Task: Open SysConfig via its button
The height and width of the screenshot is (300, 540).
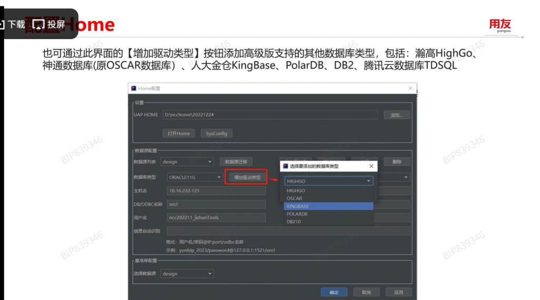Action: [216, 134]
